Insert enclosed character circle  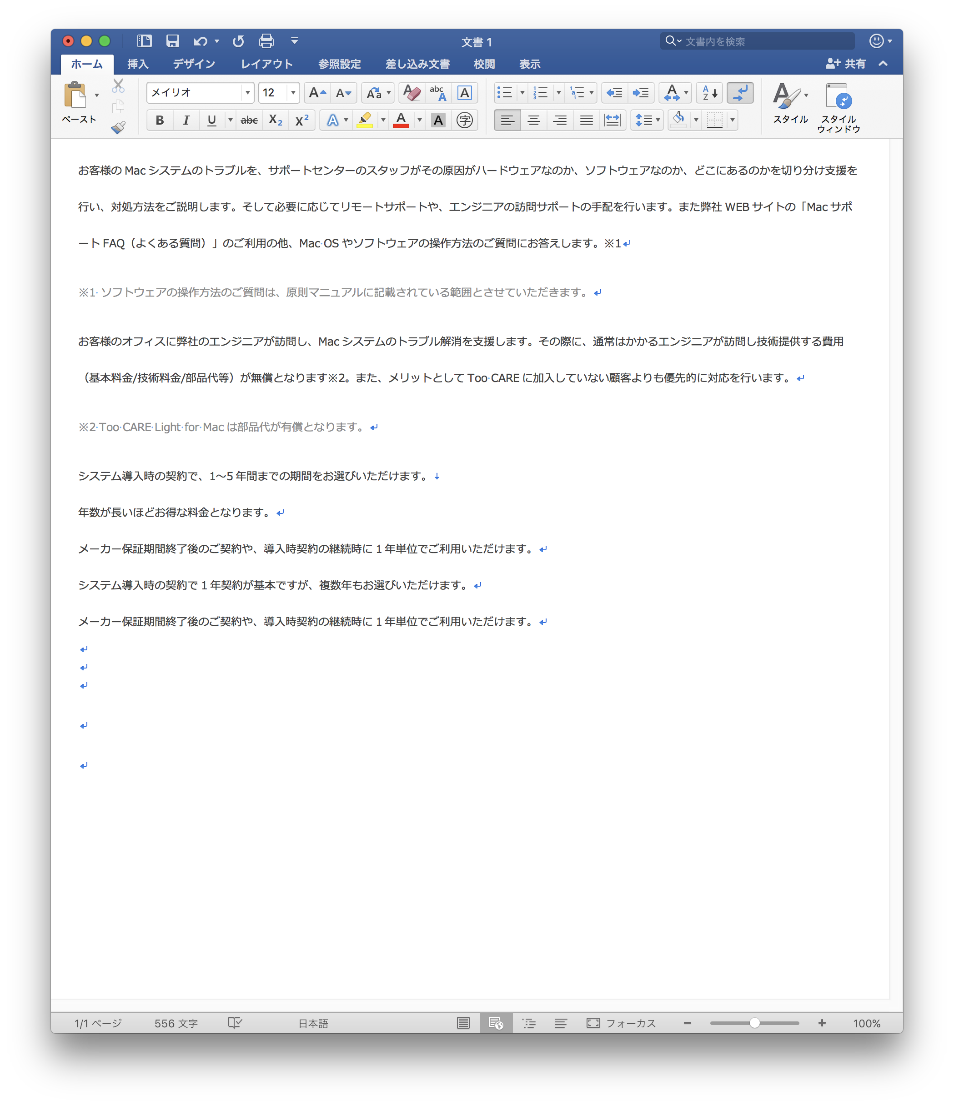coord(464,121)
